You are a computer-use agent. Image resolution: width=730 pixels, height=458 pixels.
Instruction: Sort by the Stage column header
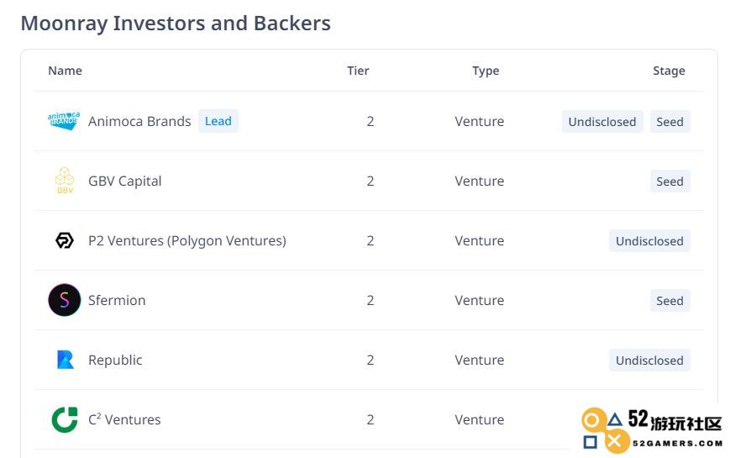coord(669,71)
